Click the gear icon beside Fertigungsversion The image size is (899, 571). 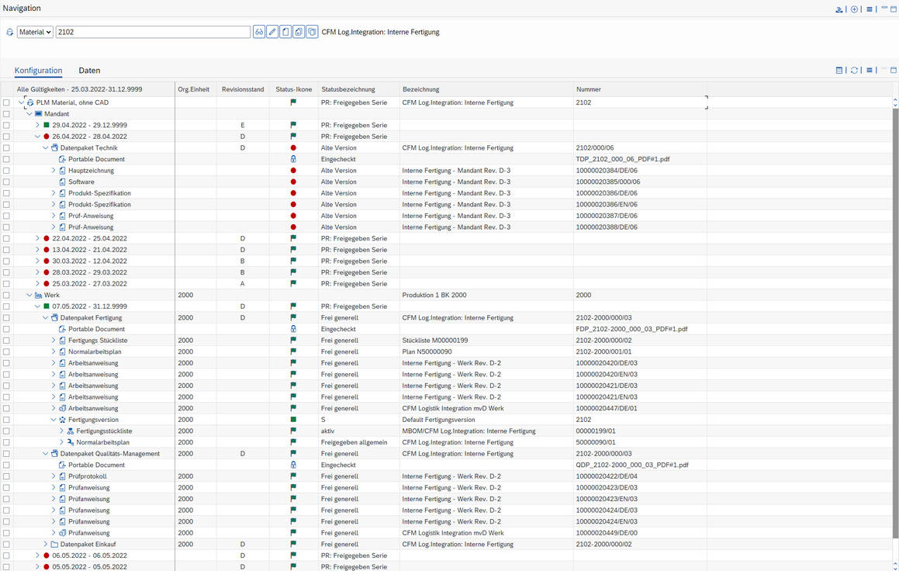pos(63,420)
